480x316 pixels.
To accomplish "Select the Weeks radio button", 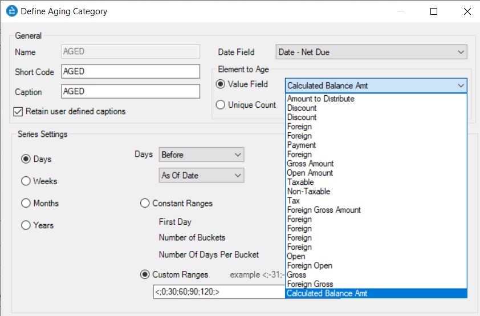I will point(26,181).
